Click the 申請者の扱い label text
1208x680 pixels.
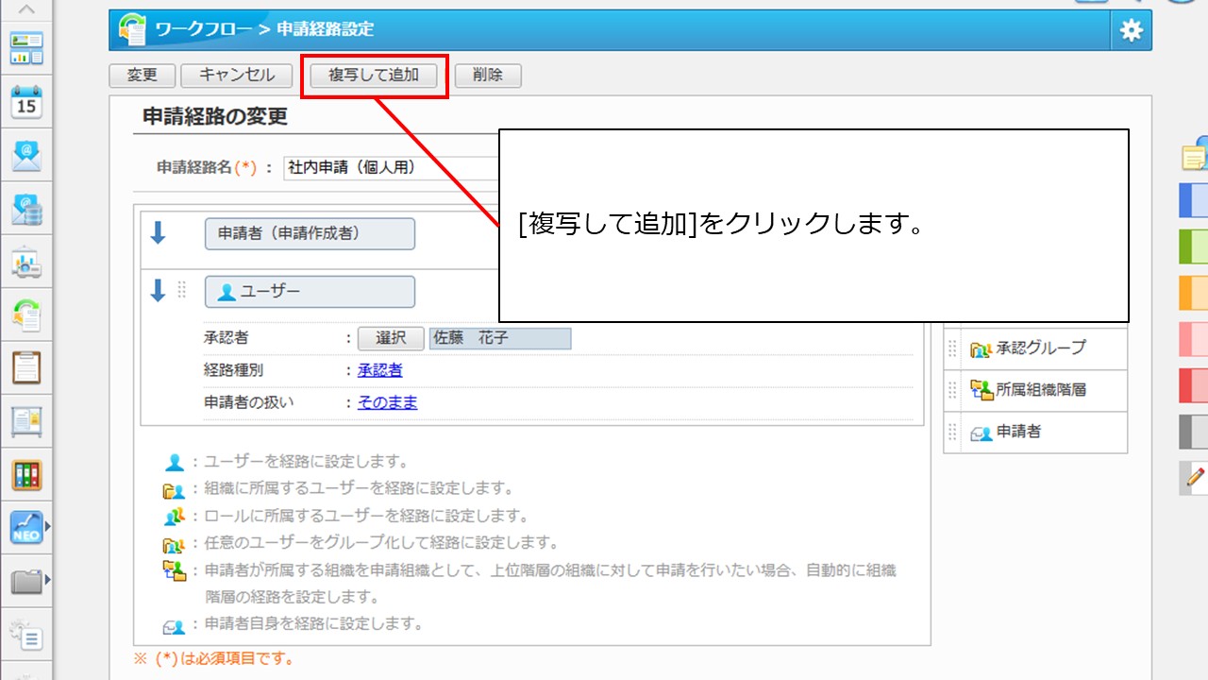click(249, 402)
